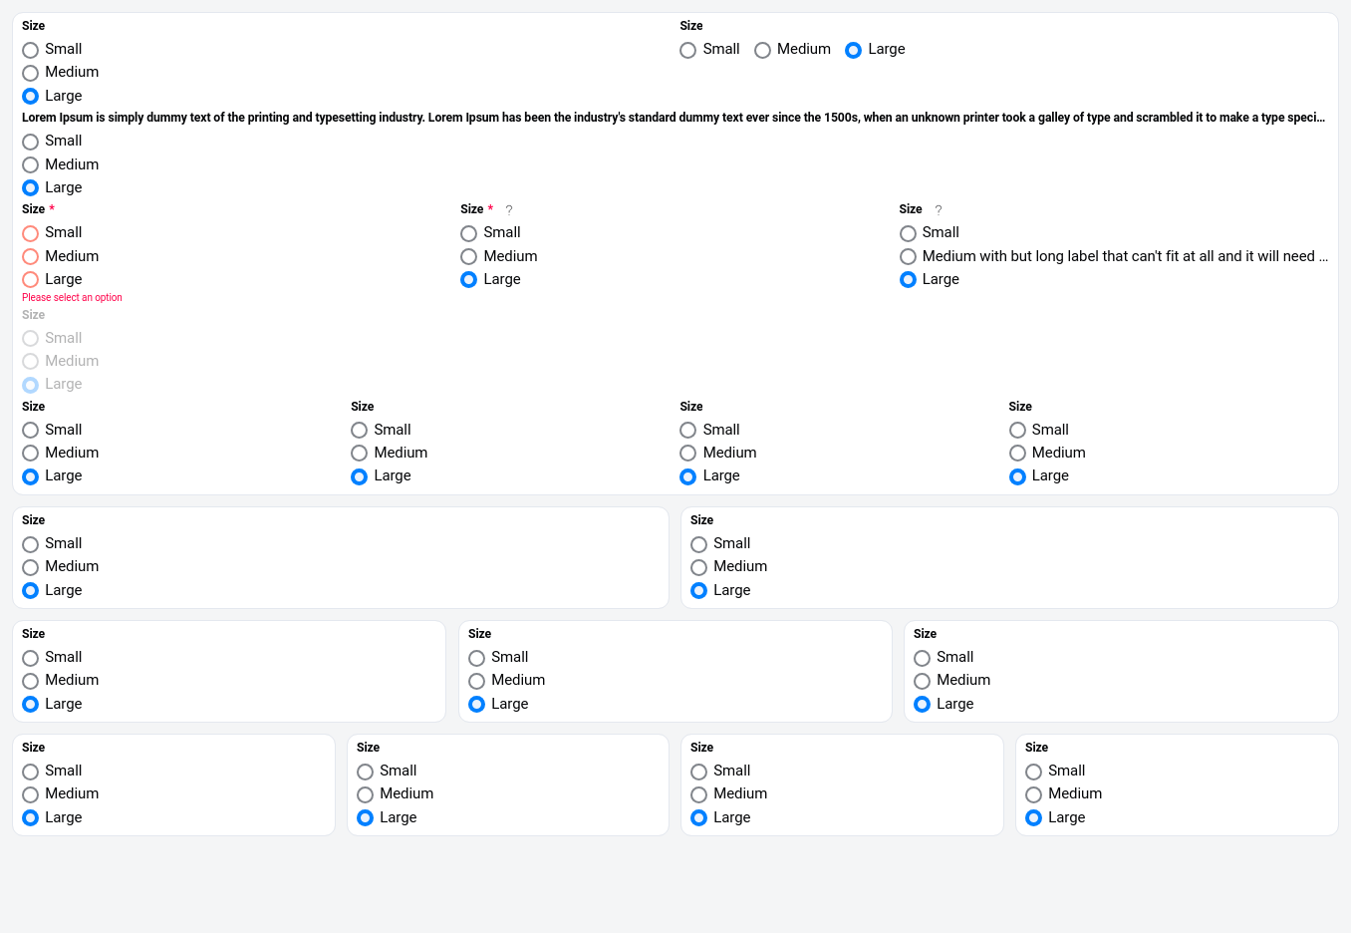
Task: Click the greyed-out disabled Medium radio
Action: [31, 362]
